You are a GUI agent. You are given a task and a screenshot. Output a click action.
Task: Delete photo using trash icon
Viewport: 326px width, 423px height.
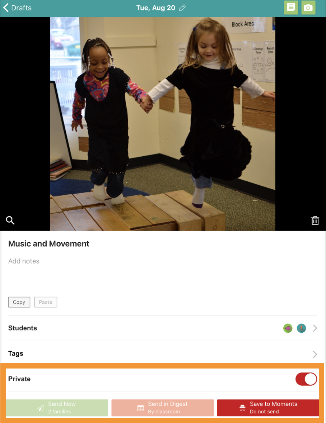click(x=315, y=220)
